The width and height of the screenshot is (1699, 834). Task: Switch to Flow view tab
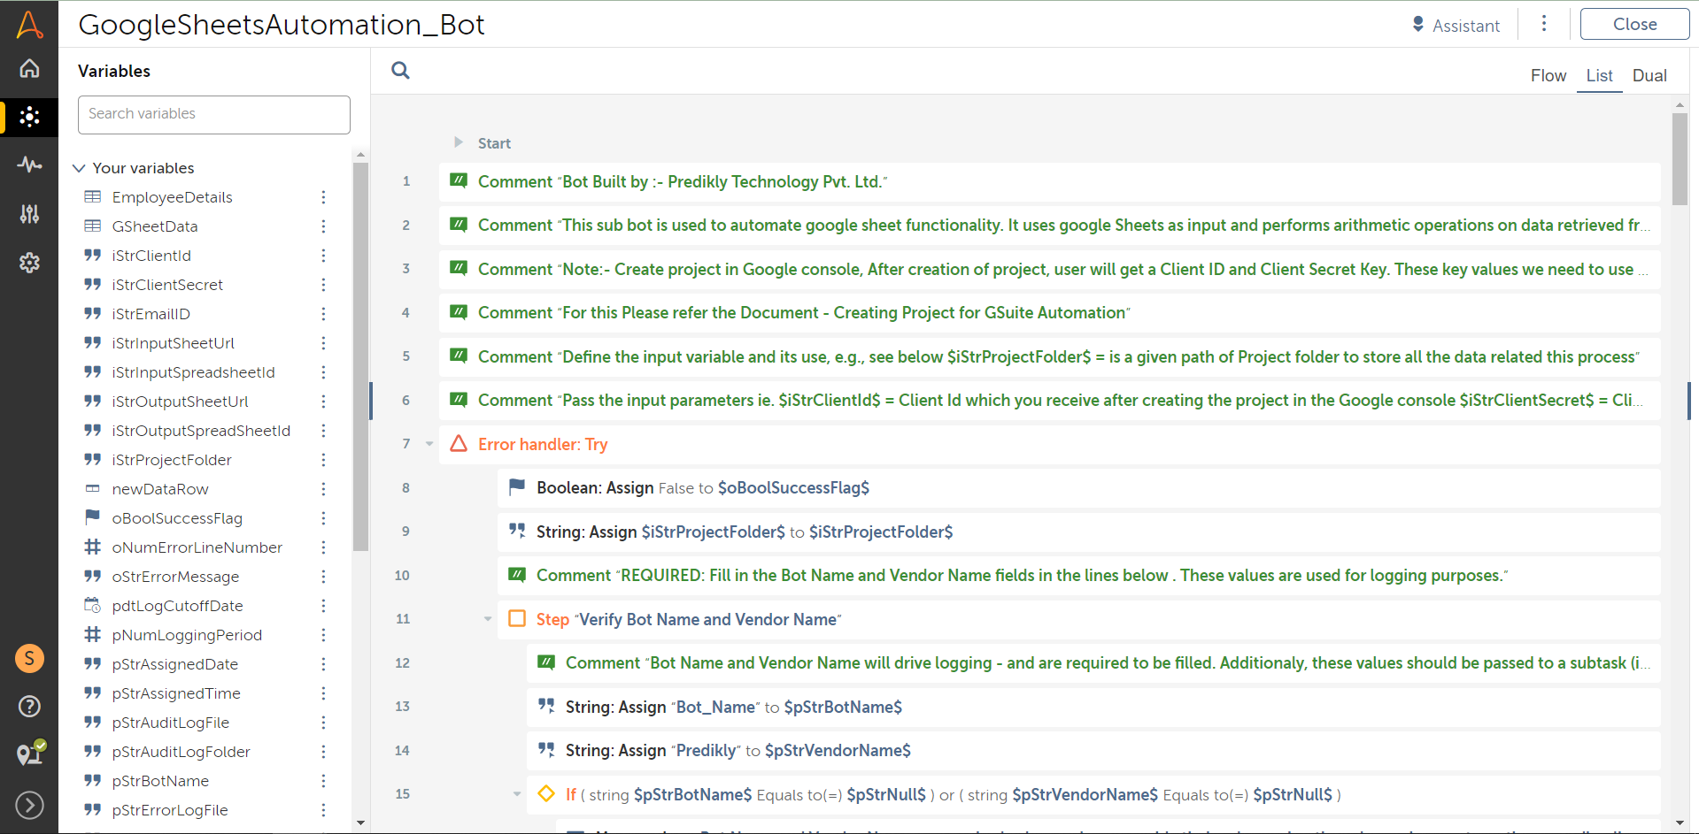coord(1548,76)
